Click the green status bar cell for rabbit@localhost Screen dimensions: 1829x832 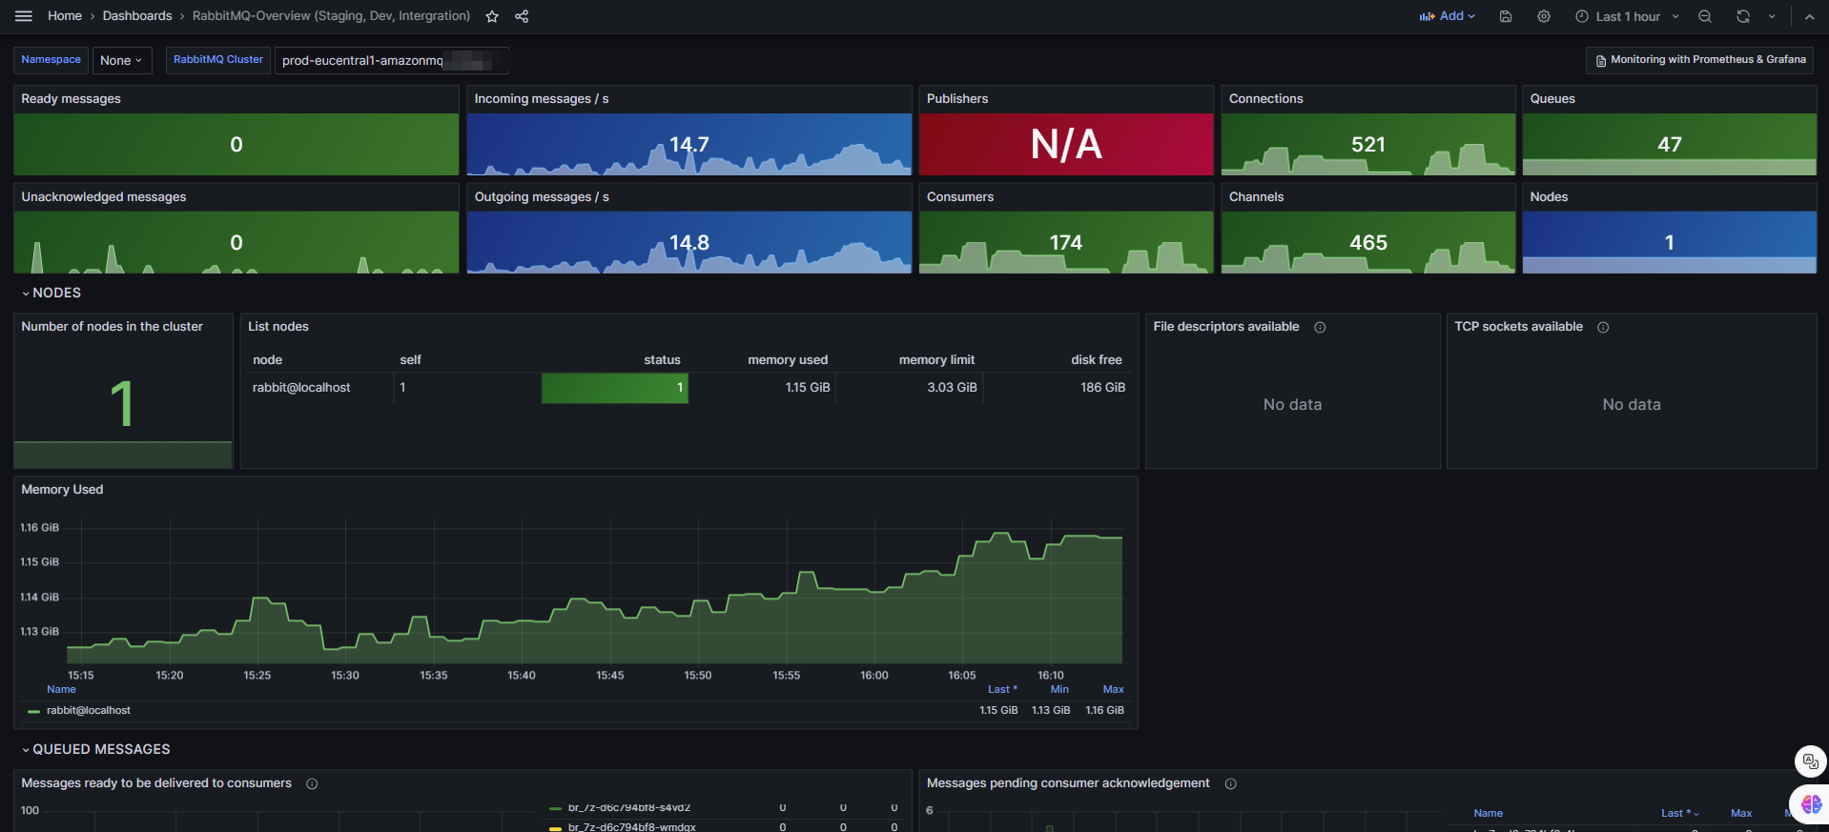point(615,388)
